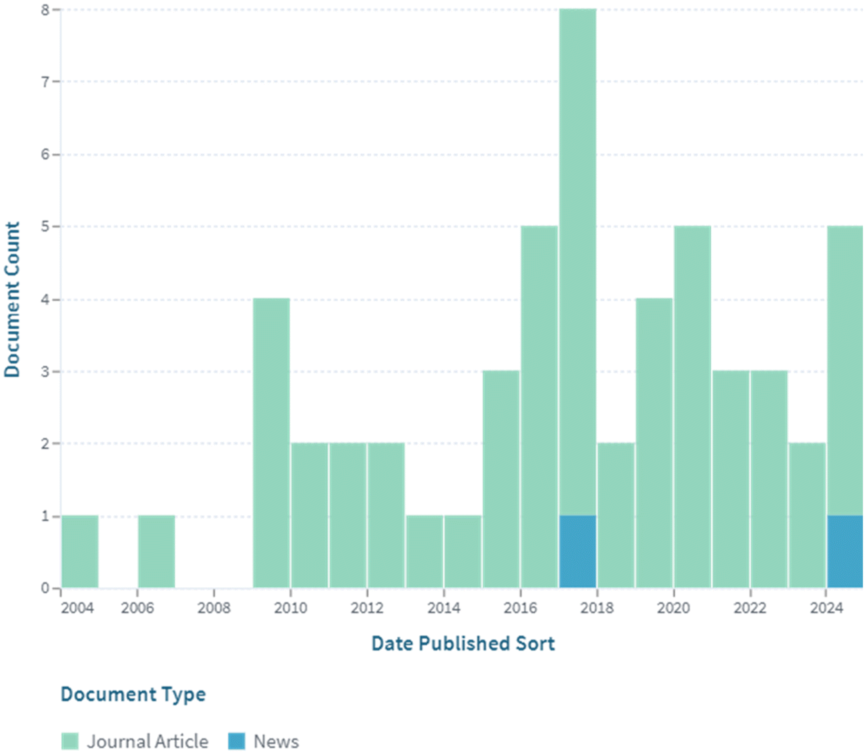
Task: Select the 2010 bar with count 2
Action: tap(310, 515)
